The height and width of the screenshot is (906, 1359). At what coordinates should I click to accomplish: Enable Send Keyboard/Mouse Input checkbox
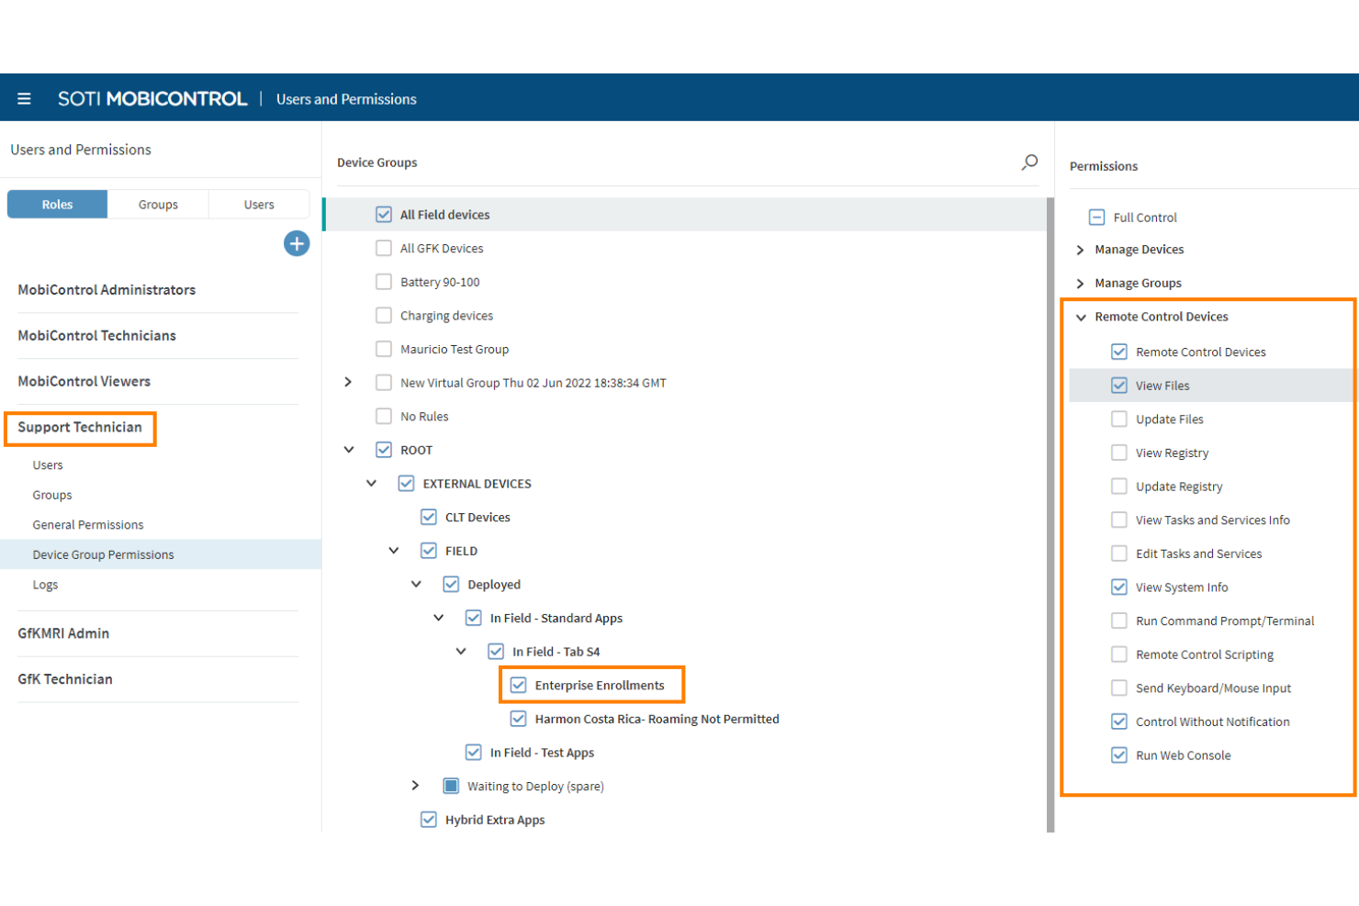click(x=1119, y=688)
